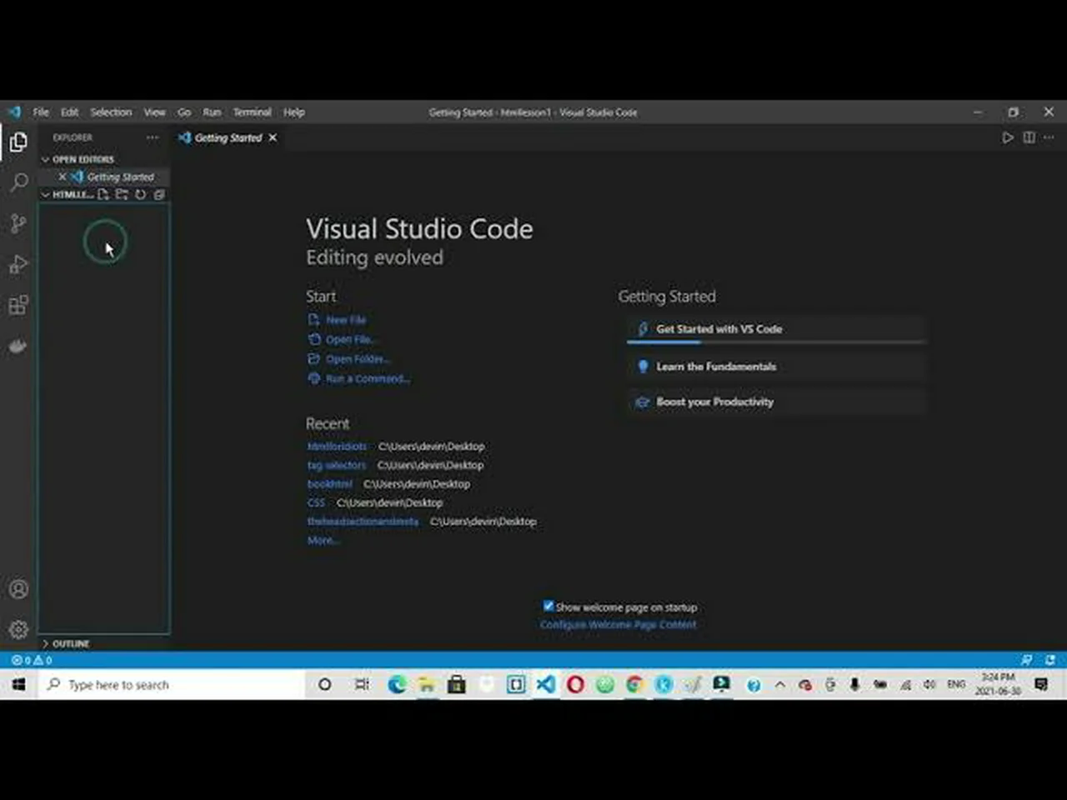Viewport: 1067px width, 800px height.
Task: Close Getting Started in Open Editors
Action: pos(62,177)
